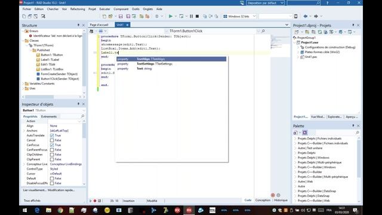Select the Button1Click(Sender: TObject) structure node
Screen dimensions: 382x215
coord(60,79)
